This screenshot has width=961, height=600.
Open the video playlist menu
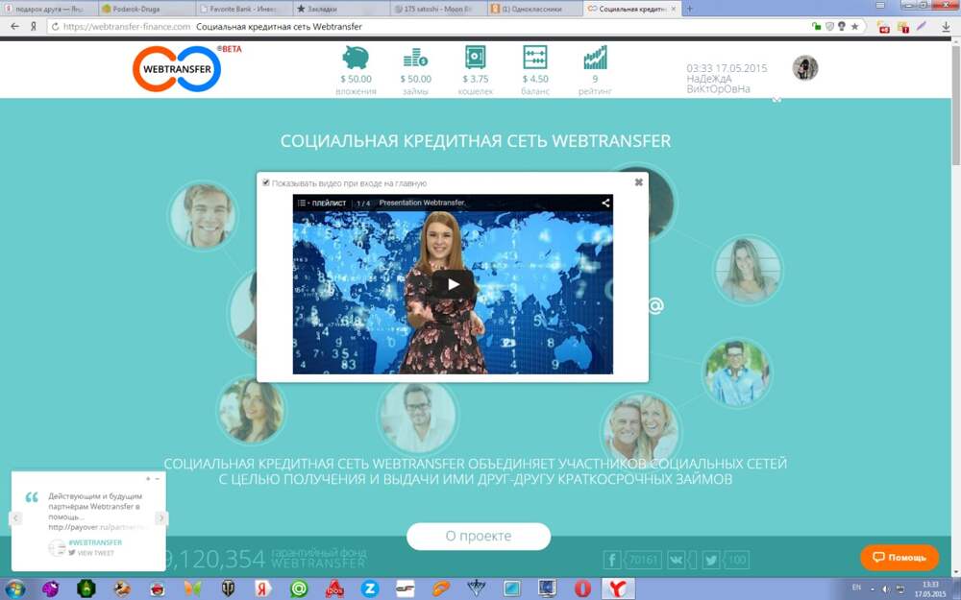click(322, 203)
